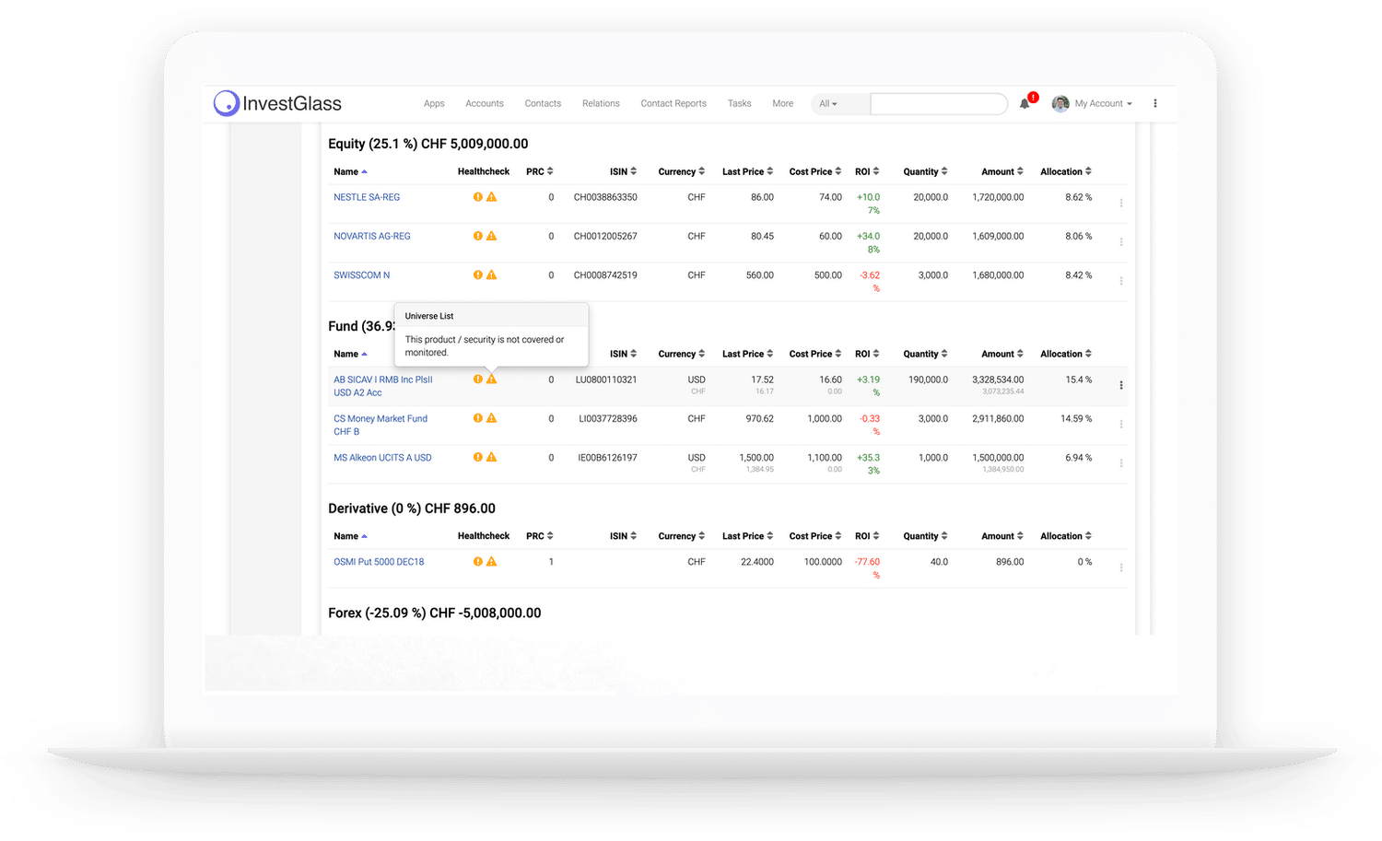Open row menu for SWISSCOM N

[1121, 281]
